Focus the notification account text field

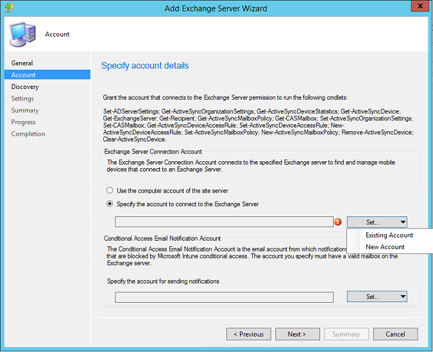tap(224, 297)
